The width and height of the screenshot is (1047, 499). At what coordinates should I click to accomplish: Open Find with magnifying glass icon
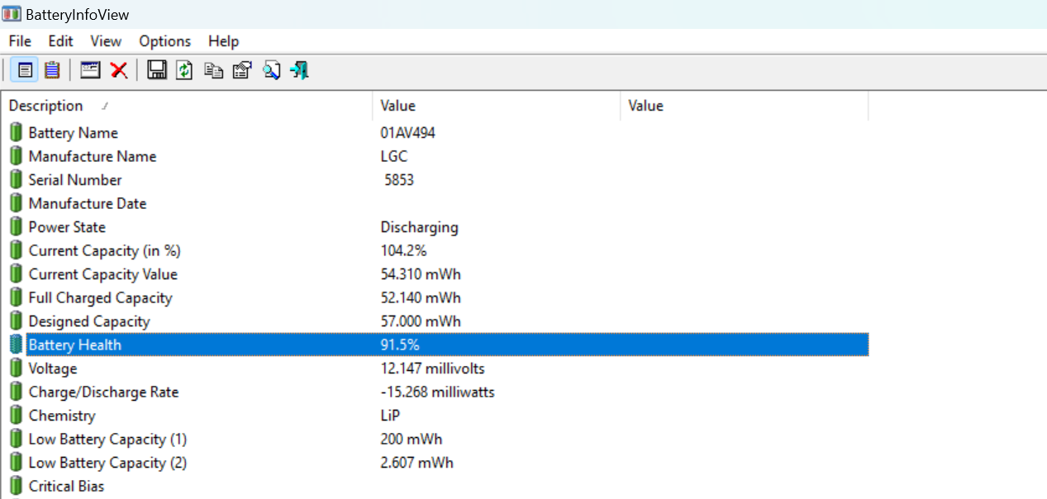click(x=271, y=70)
